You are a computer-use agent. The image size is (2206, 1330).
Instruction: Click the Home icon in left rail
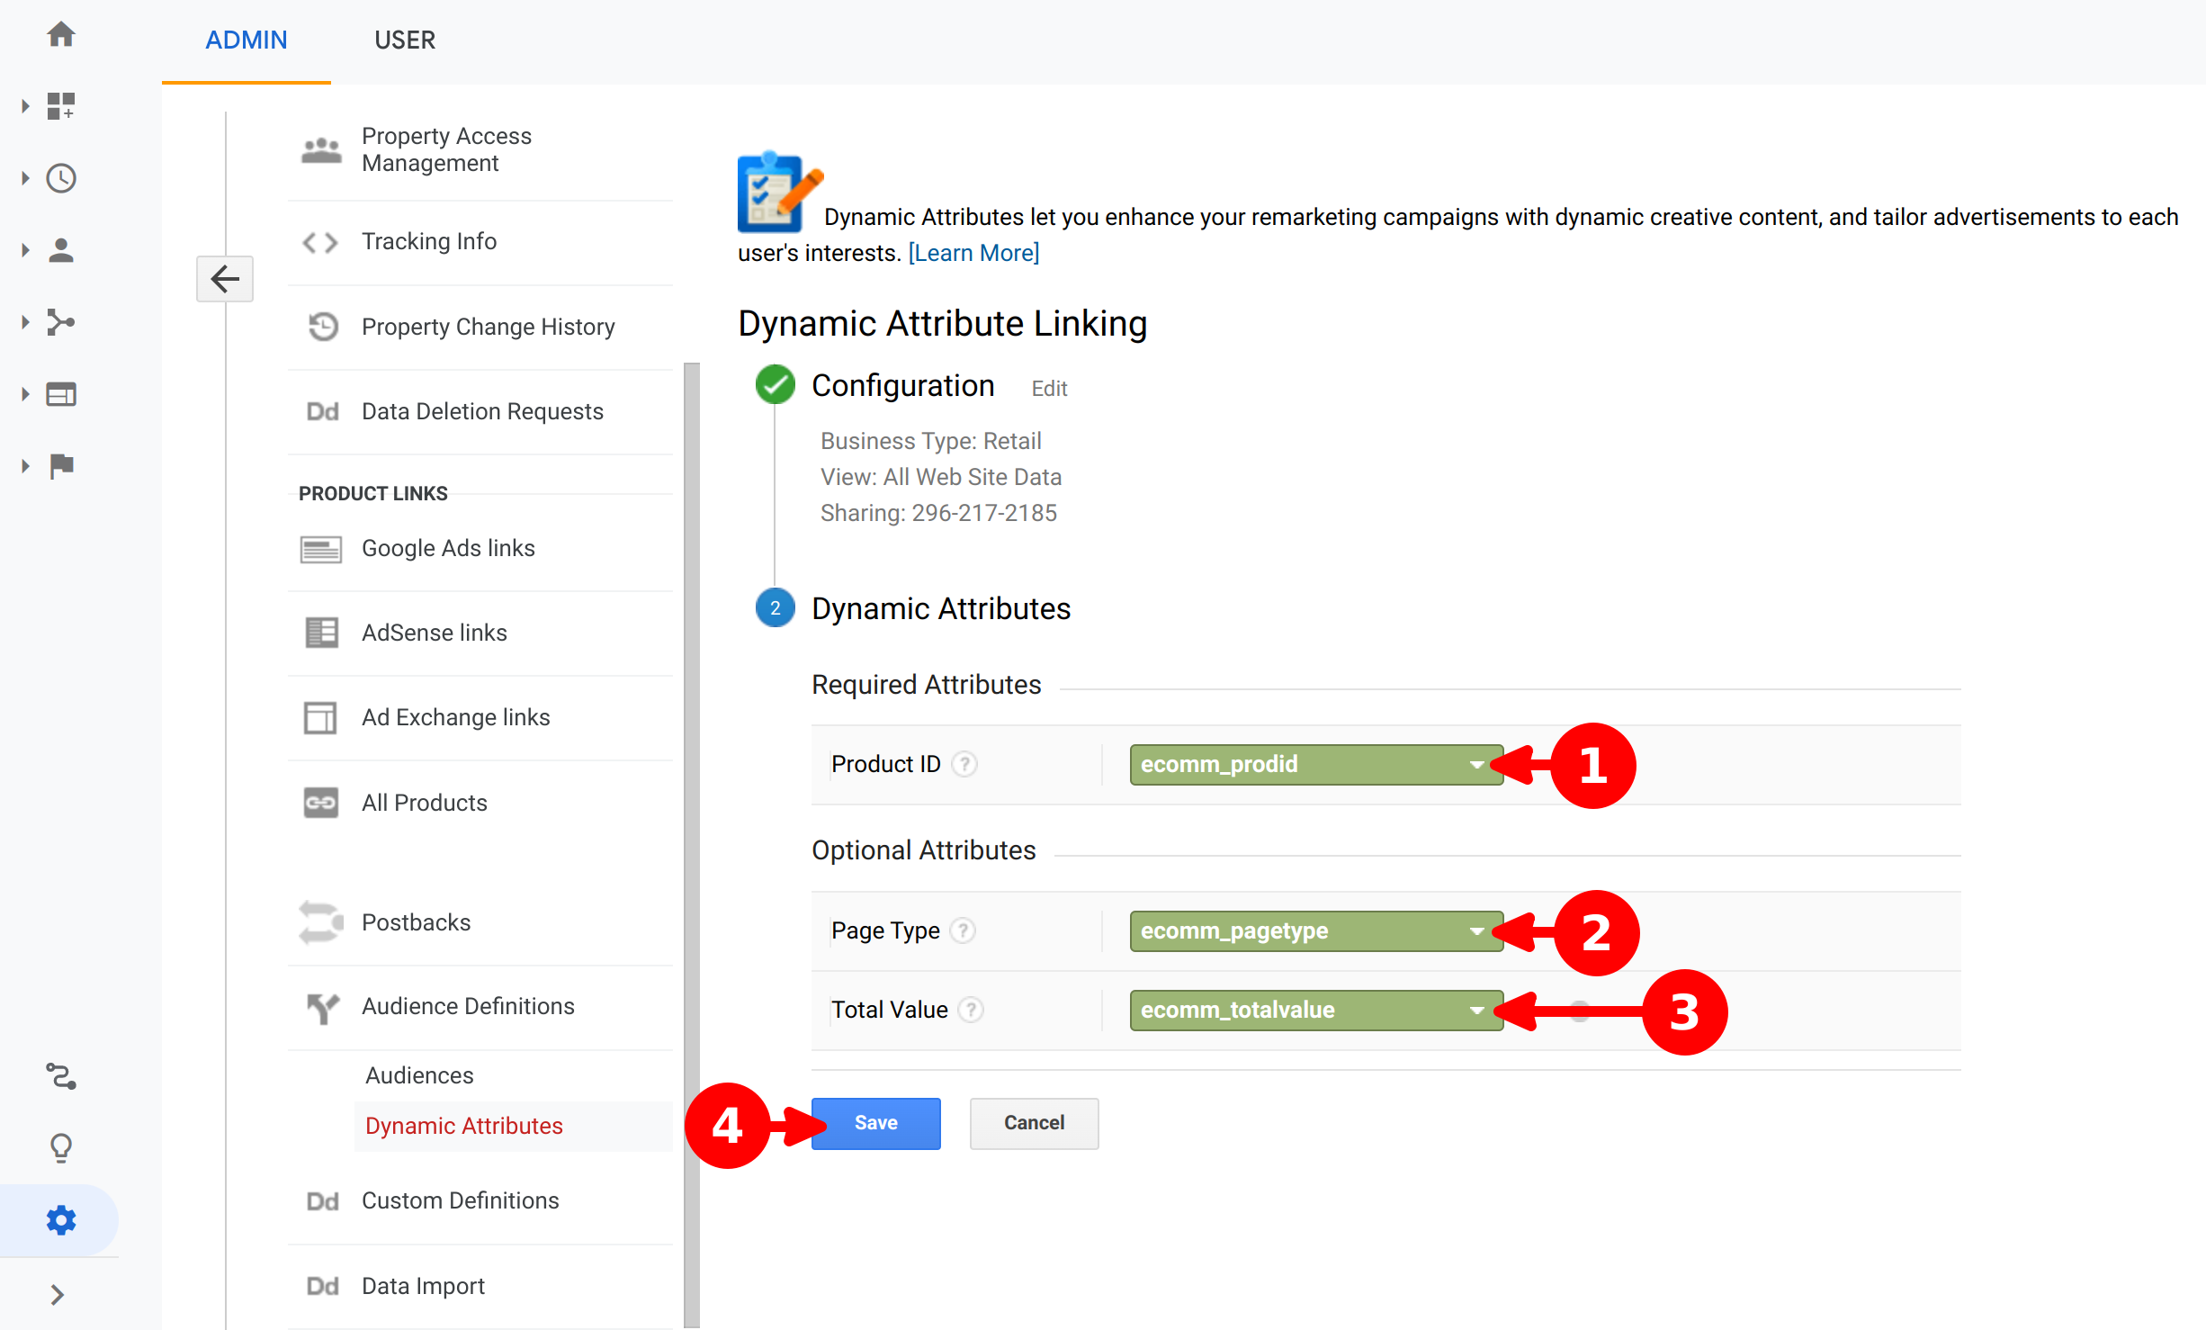coord(61,35)
